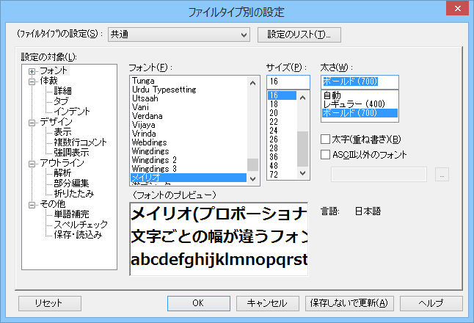Open 設定のリスト button

click(x=299, y=34)
